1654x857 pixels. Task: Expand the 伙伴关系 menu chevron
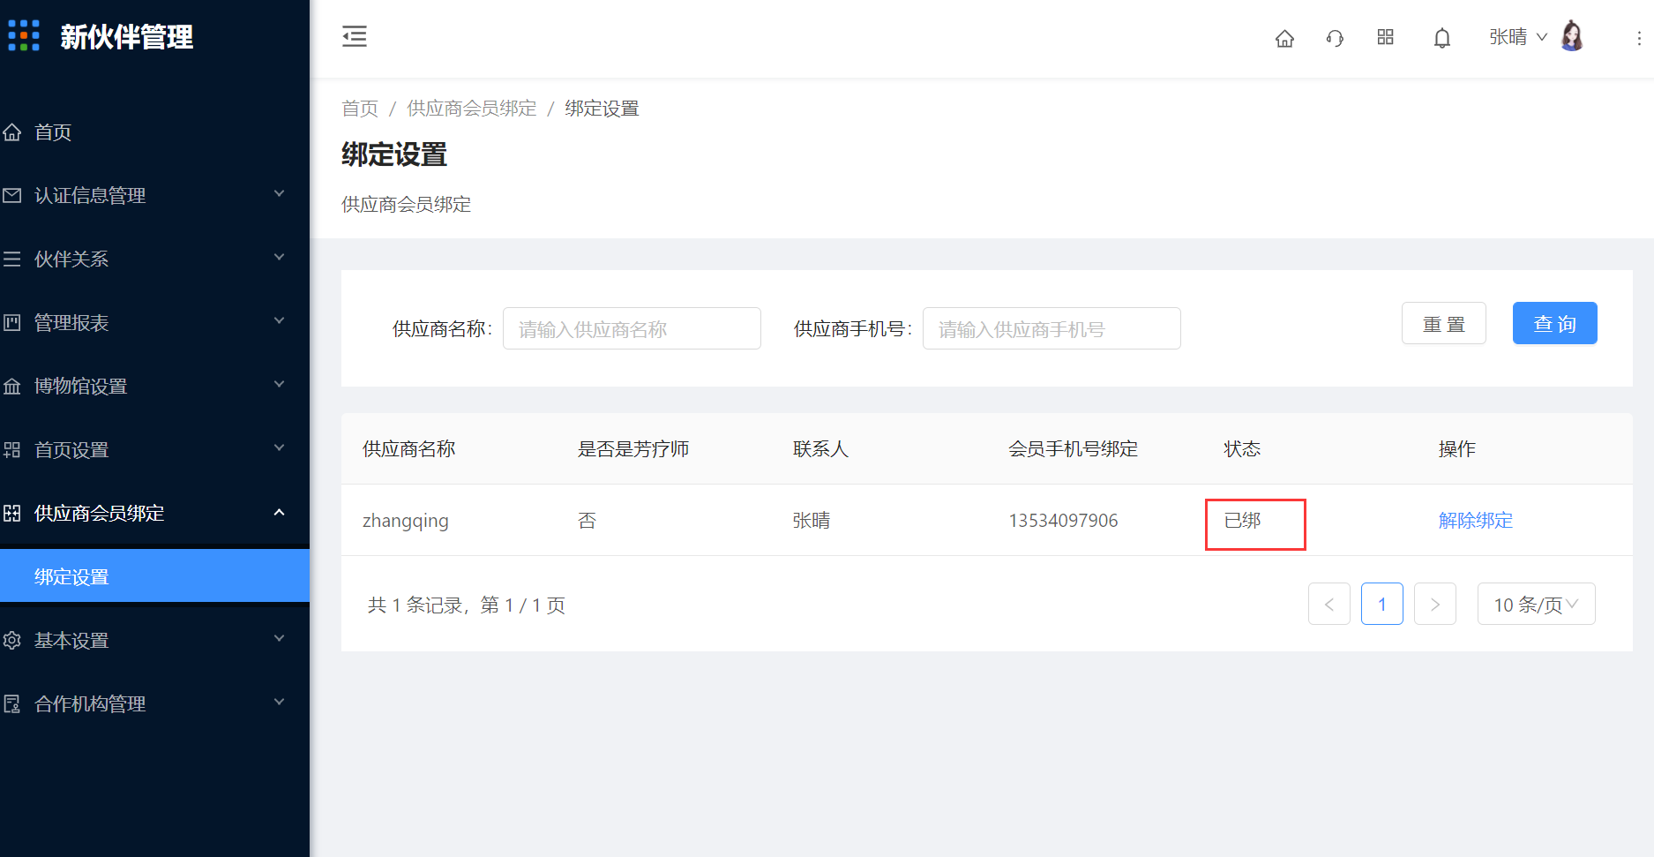click(x=279, y=258)
